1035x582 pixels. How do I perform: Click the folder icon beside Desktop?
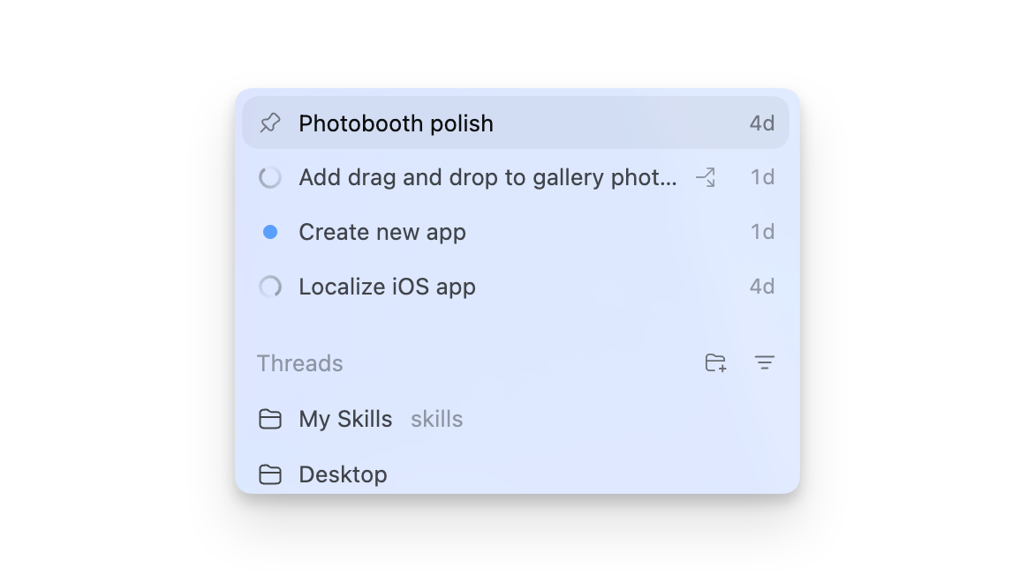coord(270,474)
